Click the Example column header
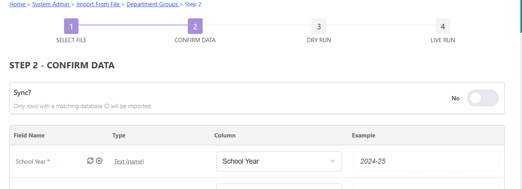 (363, 136)
